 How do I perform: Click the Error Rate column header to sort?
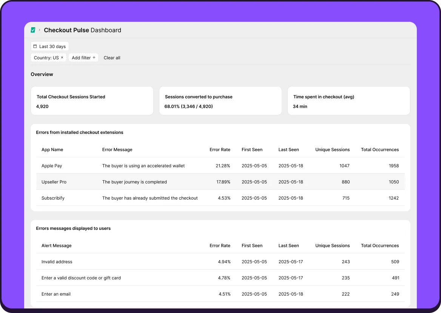click(x=220, y=150)
